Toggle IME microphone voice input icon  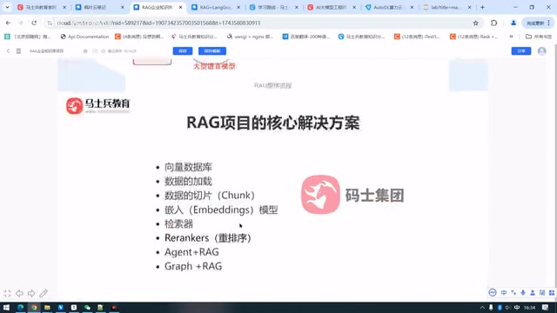(523, 293)
